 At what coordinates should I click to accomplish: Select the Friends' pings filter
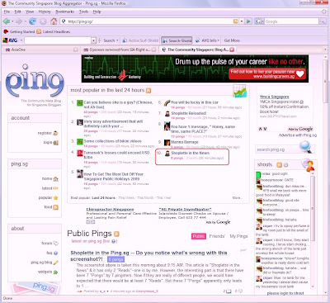217,236
